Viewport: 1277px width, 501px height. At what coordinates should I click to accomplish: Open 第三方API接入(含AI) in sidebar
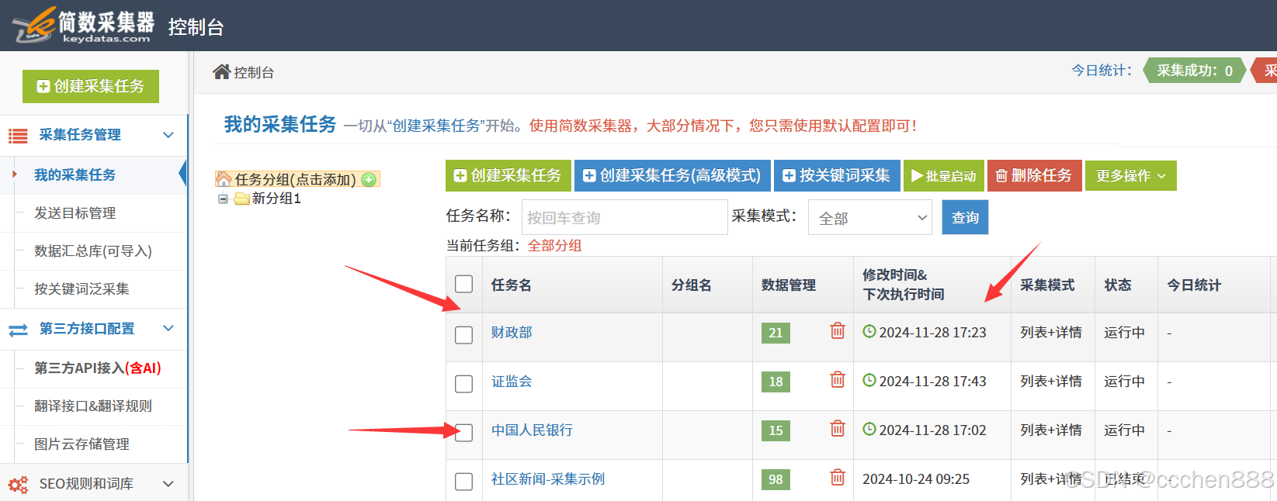[x=98, y=368]
